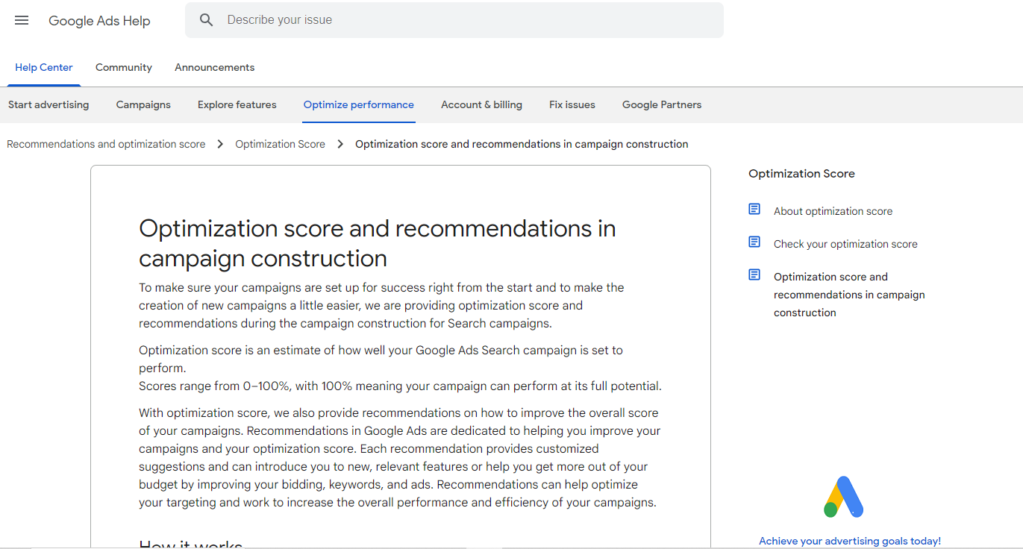The height and width of the screenshot is (549, 1023).
Task: Click the article icon beside campaign construction link
Action: pyautogui.click(x=754, y=275)
